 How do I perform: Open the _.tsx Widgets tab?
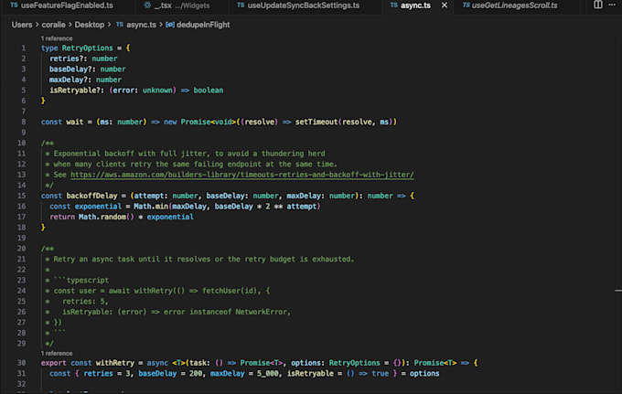(177, 5)
